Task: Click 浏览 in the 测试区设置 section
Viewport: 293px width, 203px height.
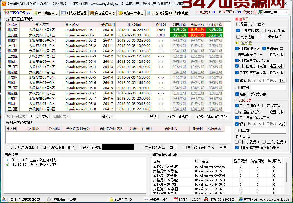Action: coord(282,80)
